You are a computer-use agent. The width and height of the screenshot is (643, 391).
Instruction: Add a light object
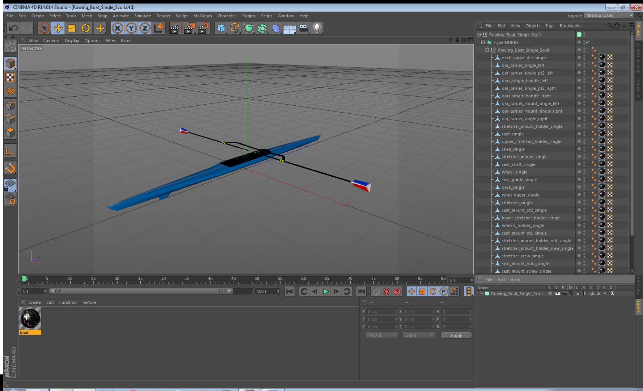(317, 28)
